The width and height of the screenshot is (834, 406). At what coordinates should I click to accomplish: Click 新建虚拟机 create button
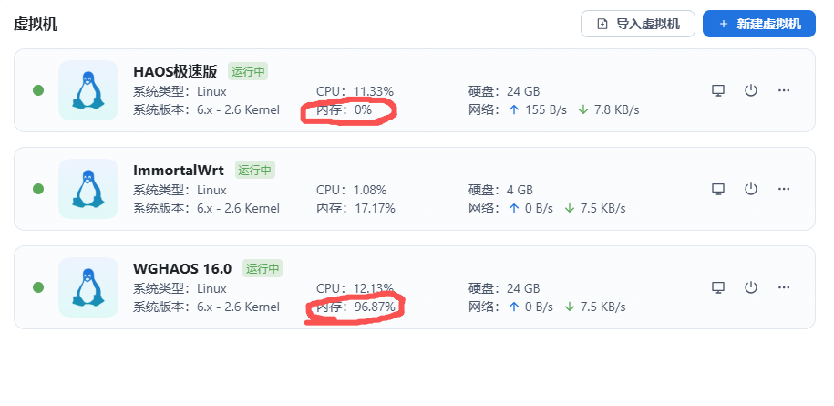coord(758,24)
